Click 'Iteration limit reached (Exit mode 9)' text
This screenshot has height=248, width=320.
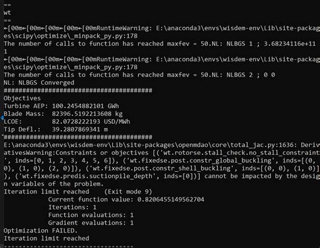pos(78,191)
